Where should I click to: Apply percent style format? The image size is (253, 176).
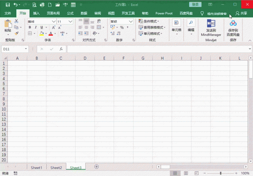click(x=122, y=27)
